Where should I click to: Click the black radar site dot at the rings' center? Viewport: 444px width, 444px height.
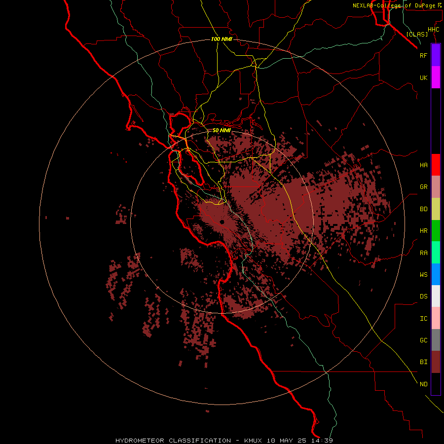(x=222, y=222)
